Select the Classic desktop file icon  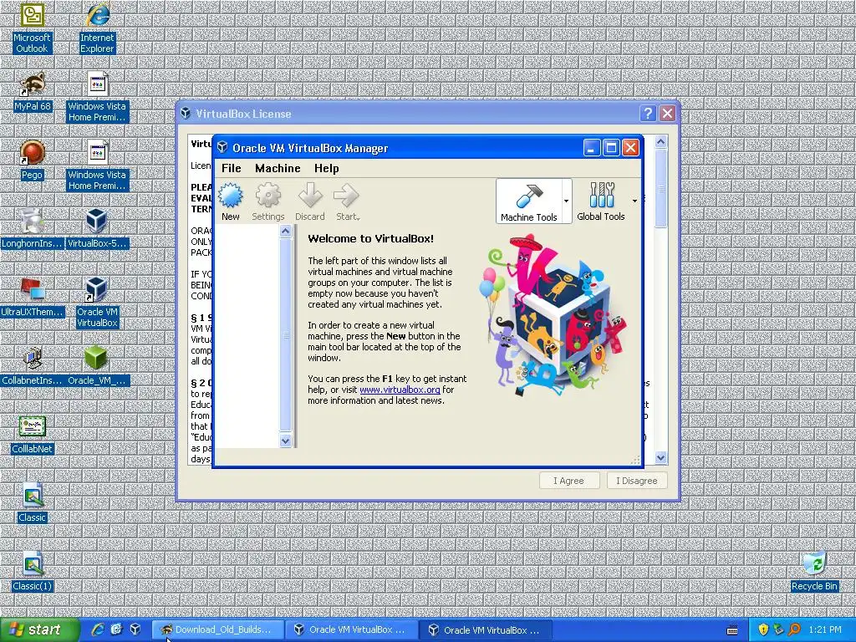(33, 502)
